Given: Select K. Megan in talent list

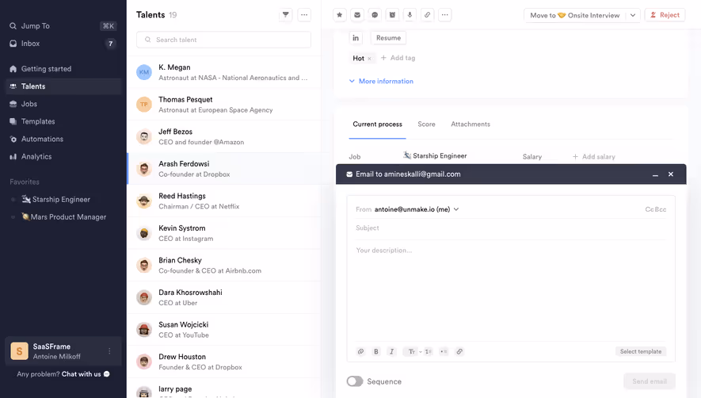Looking at the screenshot, I should (x=224, y=72).
